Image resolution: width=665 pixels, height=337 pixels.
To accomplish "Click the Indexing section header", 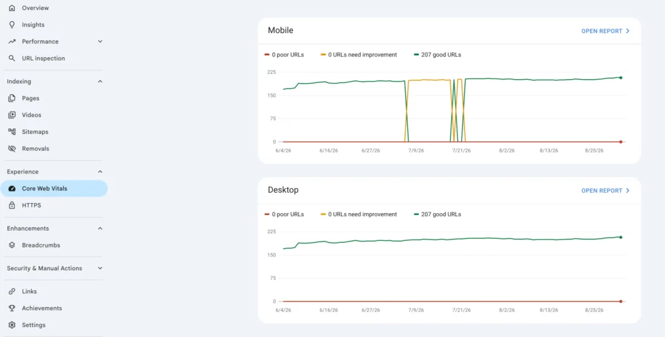I will tap(19, 81).
